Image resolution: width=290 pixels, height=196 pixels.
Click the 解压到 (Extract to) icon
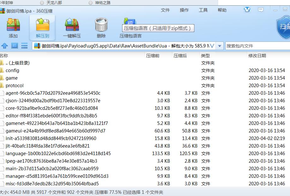[x=42, y=26]
